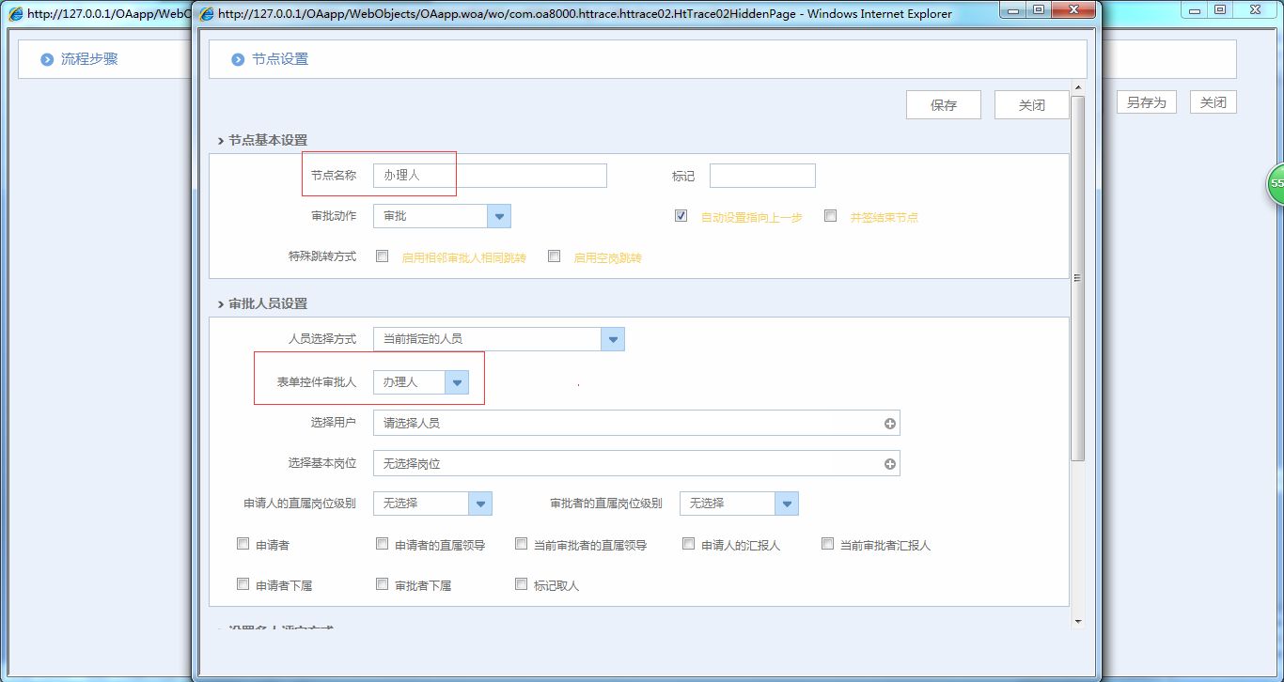Click the add person icon on 选择用户 field

pos(889,423)
